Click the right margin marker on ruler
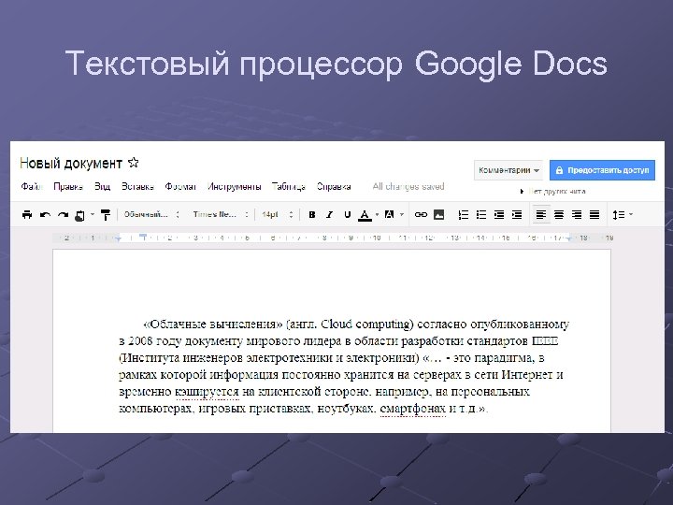The height and width of the screenshot is (505, 673). pyautogui.click(x=568, y=238)
